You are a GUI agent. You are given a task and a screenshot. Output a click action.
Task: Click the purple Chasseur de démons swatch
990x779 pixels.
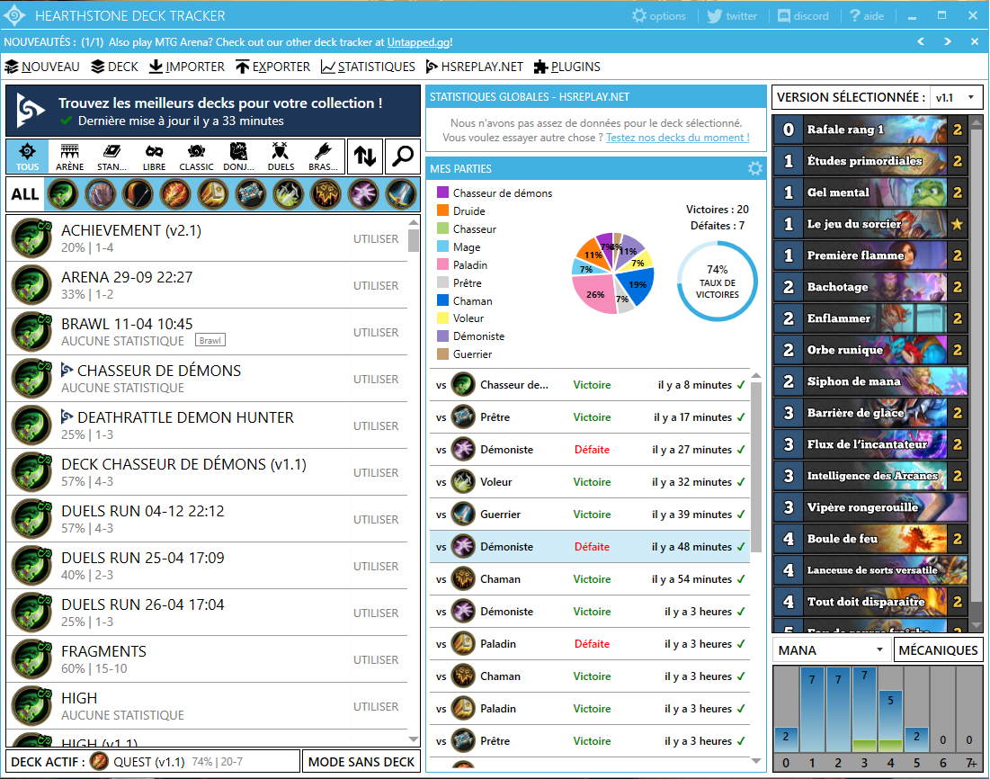tap(442, 193)
